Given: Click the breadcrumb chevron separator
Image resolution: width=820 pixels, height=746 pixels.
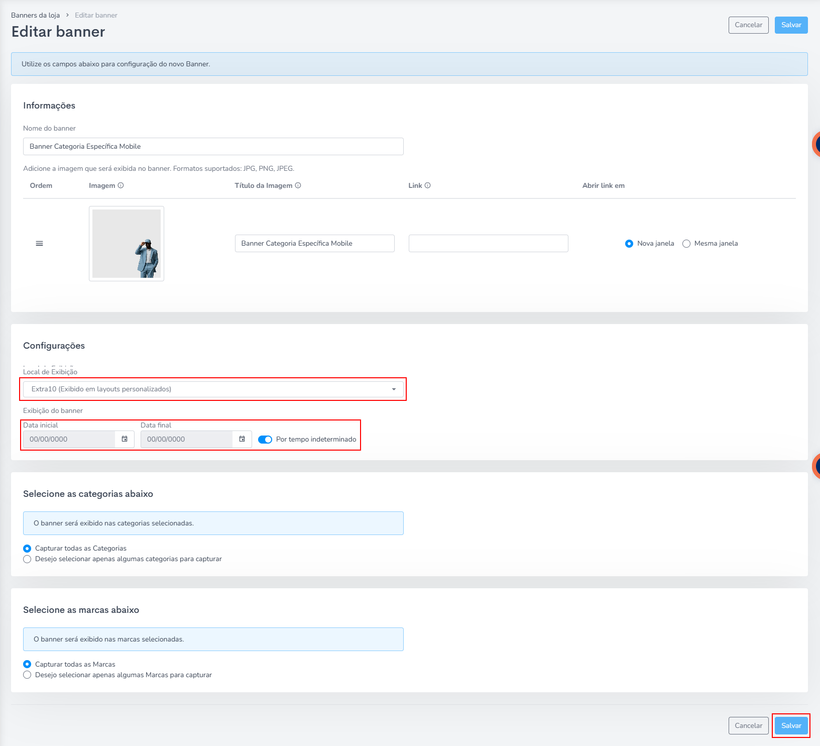Looking at the screenshot, I should point(67,16).
